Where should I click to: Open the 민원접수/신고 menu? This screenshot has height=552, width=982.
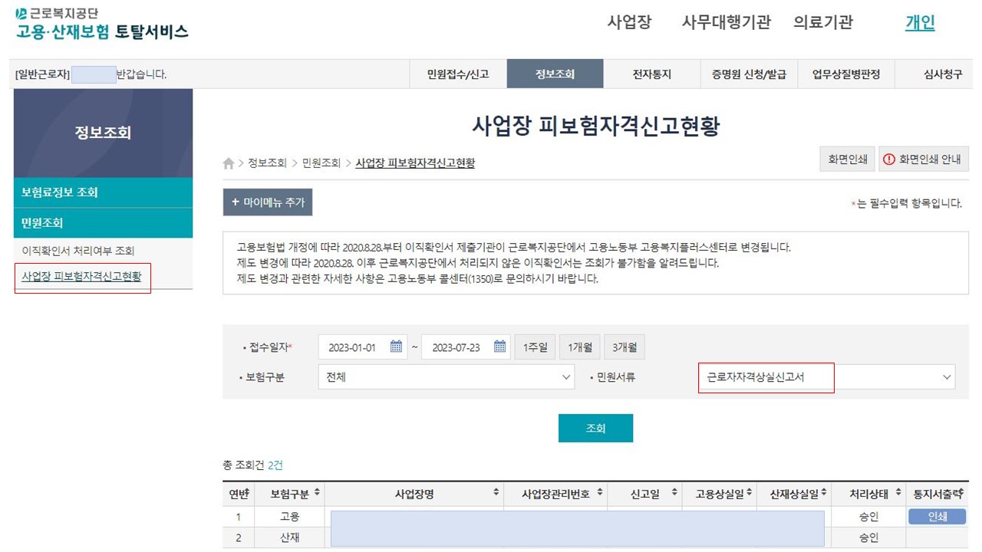pos(458,74)
